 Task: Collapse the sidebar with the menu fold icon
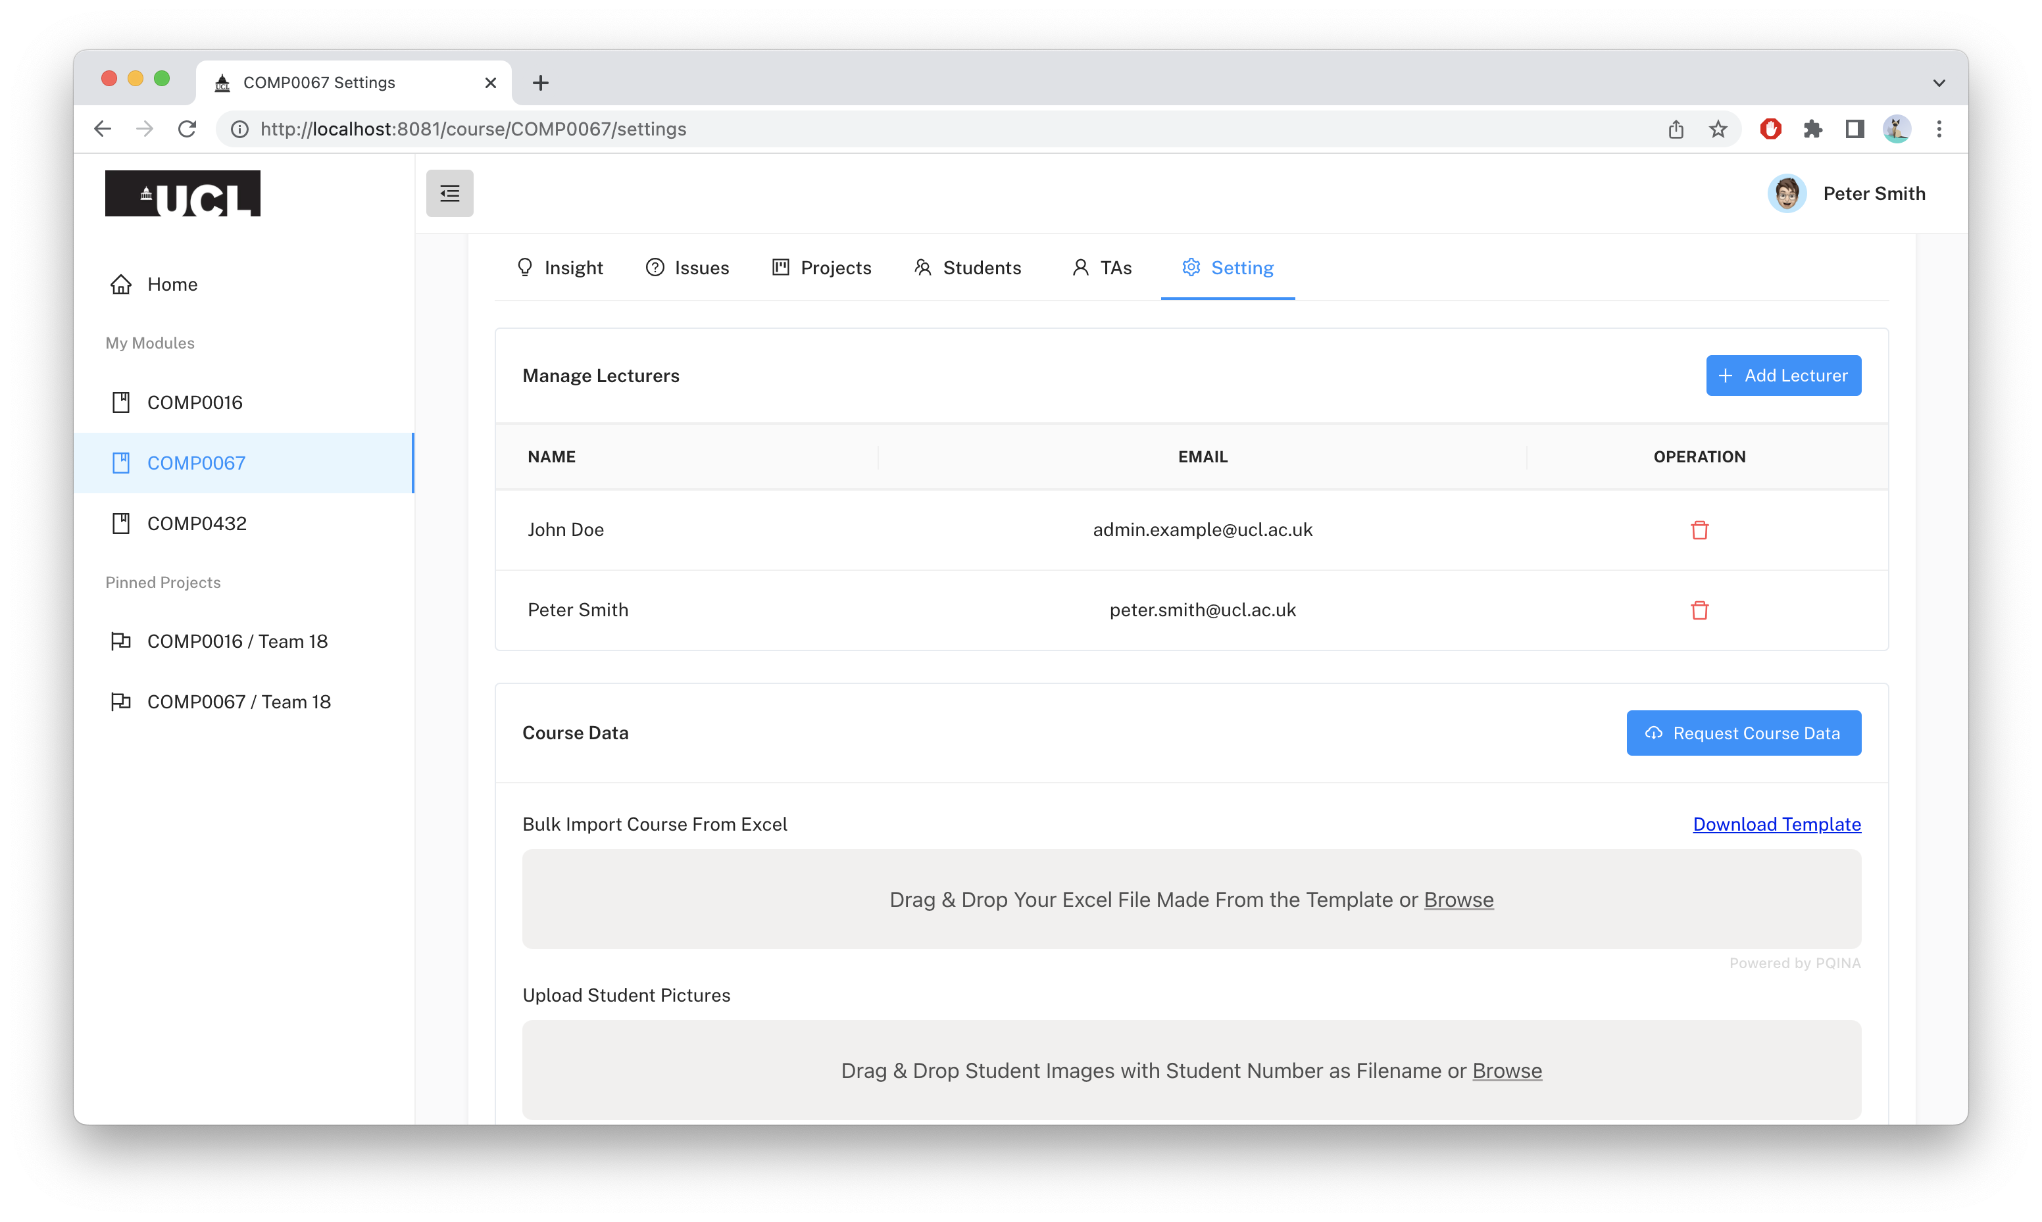tap(449, 193)
